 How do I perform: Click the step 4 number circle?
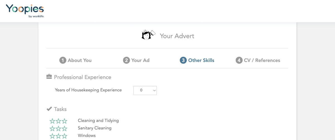point(239,60)
